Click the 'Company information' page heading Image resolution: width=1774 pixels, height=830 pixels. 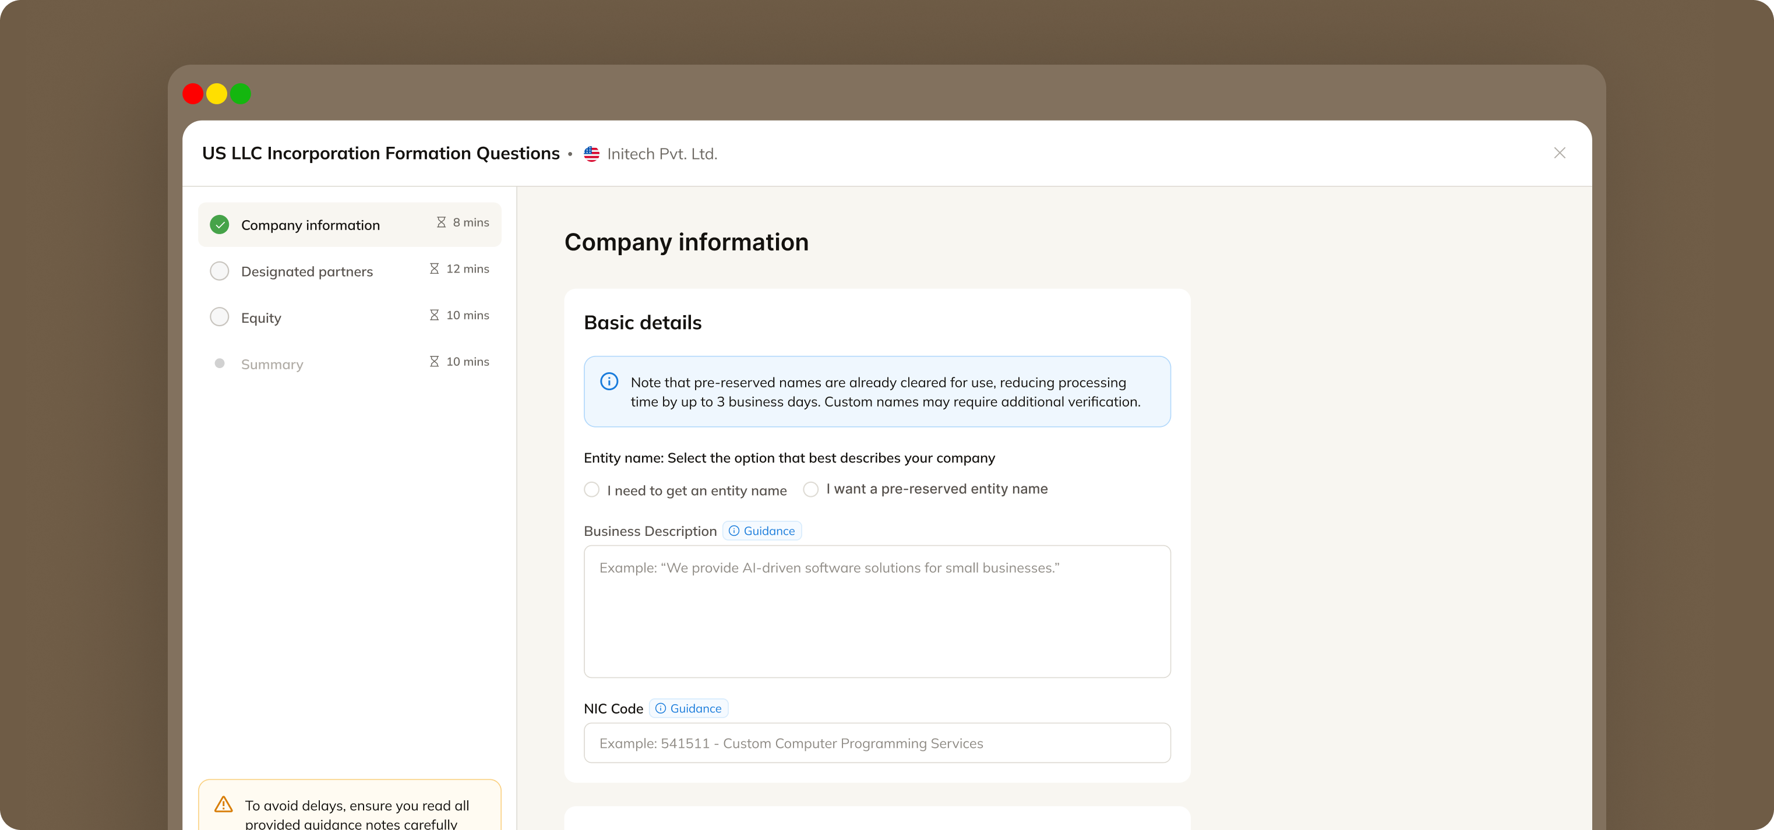point(686,242)
